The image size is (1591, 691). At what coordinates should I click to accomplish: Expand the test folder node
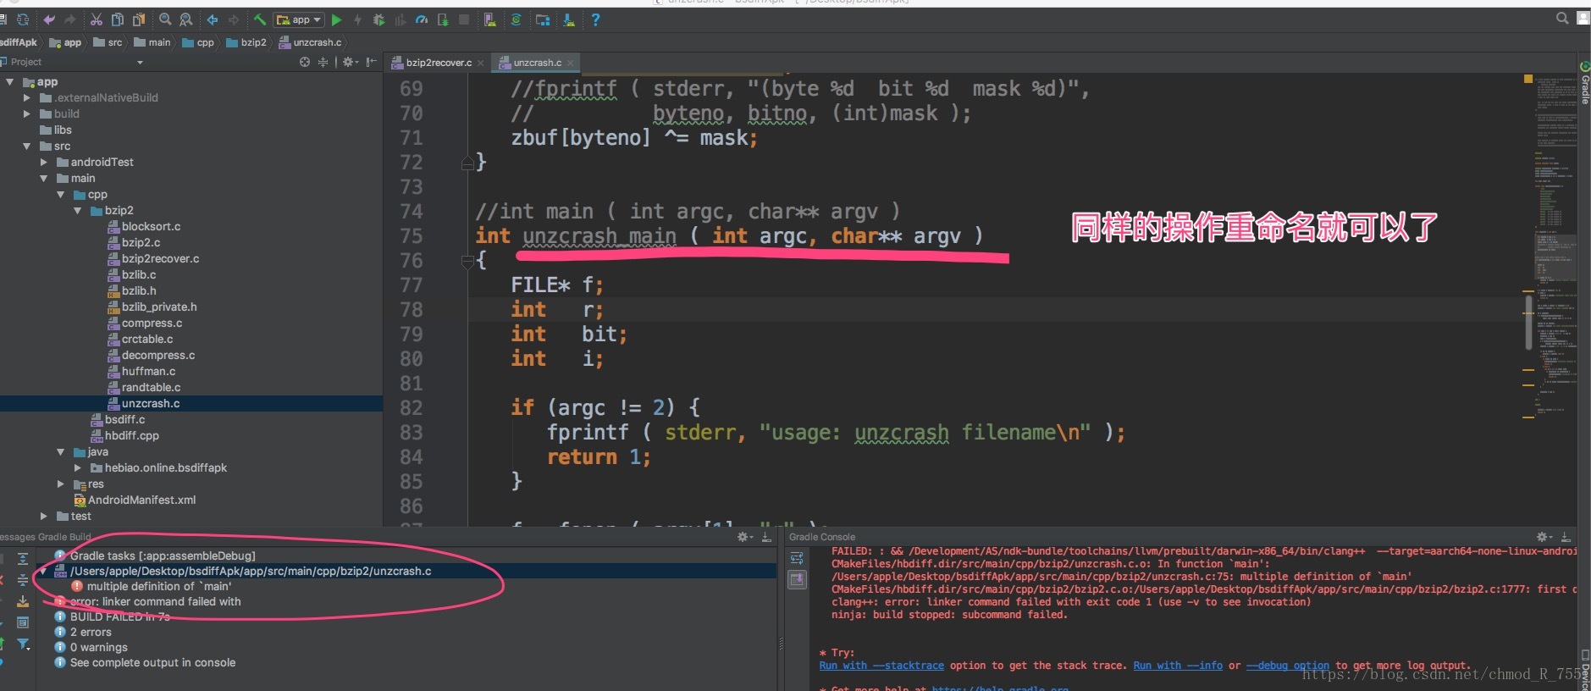click(x=44, y=517)
